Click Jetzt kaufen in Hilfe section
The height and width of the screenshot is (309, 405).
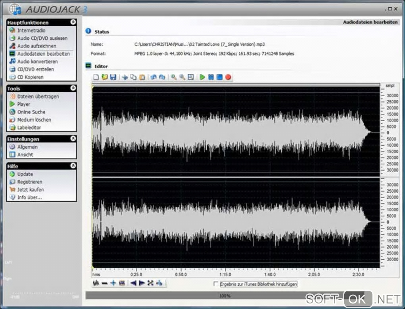[31, 189]
